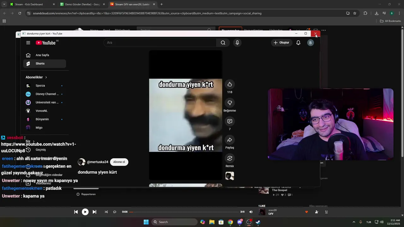Open Steam from taskbar
The width and height of the screenshot is (404, 227).
[258, 222]
